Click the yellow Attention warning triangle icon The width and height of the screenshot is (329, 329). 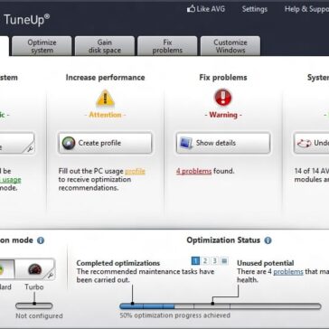(x=105, y=99)
